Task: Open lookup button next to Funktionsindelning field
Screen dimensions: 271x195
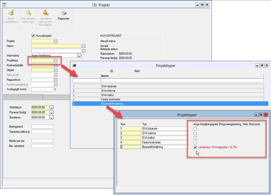Action: (x=56, y=85)
